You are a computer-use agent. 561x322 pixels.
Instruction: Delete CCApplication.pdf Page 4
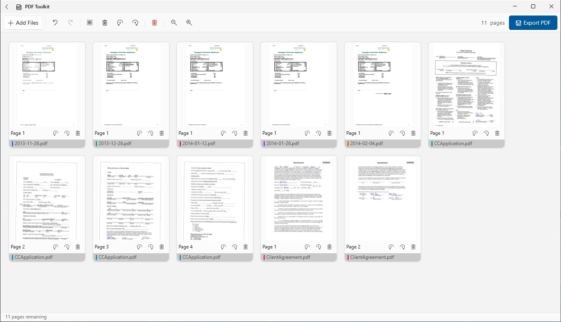pos(246,247)
